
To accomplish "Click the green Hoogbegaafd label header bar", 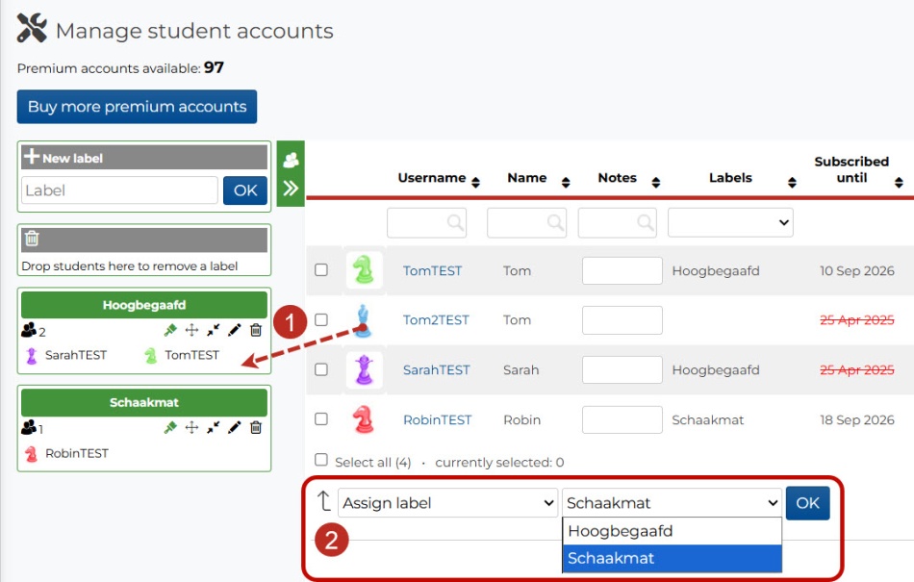I will tap(144, 305).
